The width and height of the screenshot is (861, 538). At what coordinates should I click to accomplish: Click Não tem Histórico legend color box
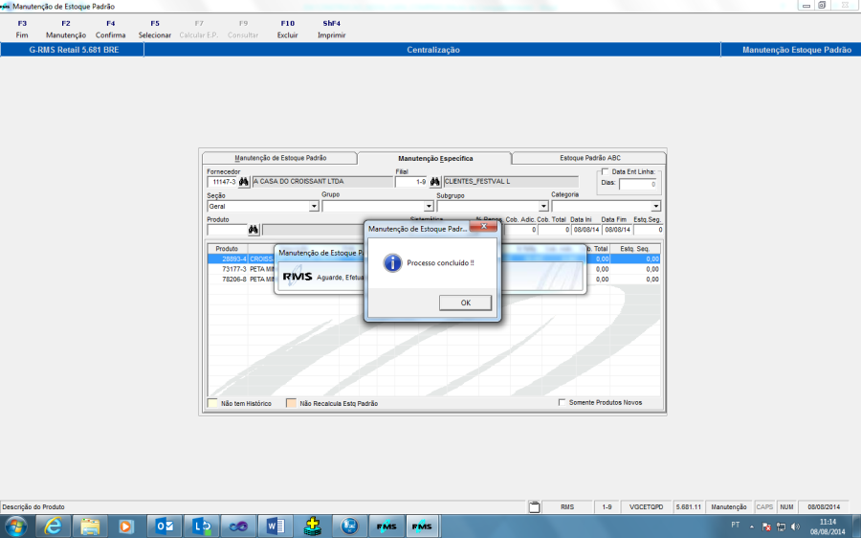212,403
